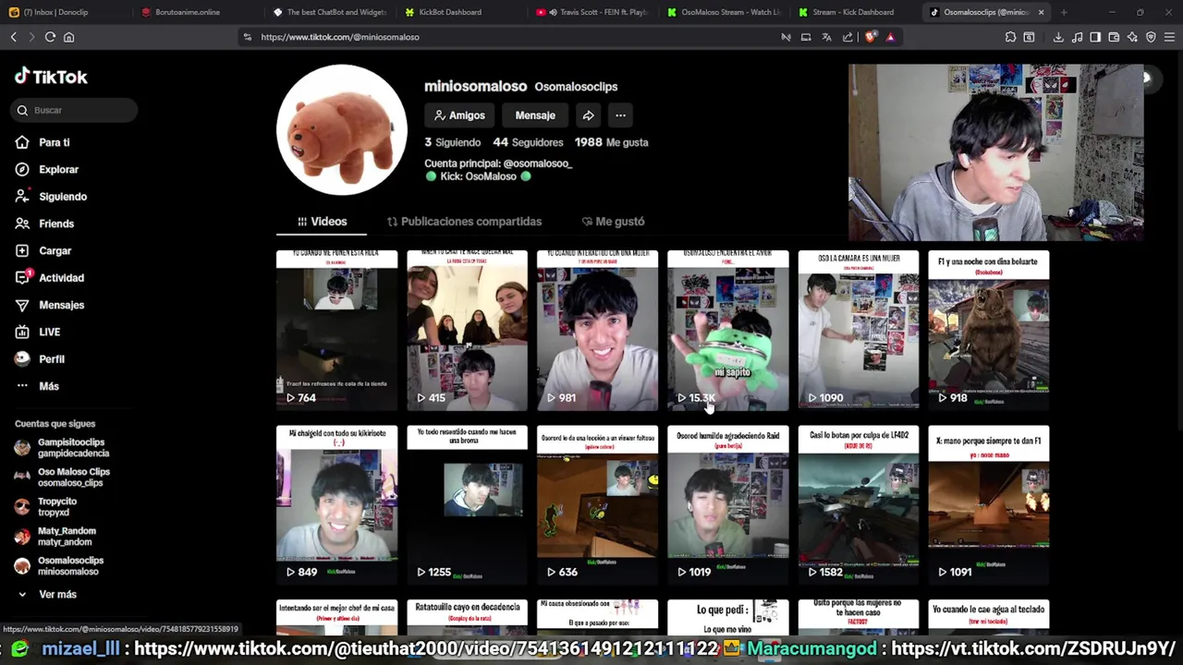
Task: Click the profile avatar bear picture
Action: (342, 130)
